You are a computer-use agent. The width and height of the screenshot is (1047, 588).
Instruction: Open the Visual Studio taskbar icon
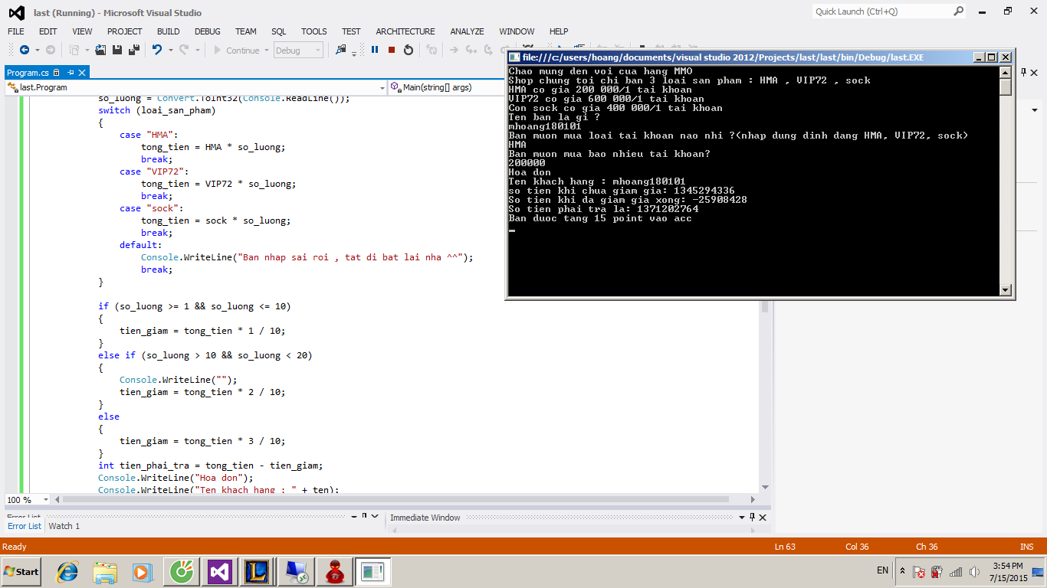click(x=219, y=571)
